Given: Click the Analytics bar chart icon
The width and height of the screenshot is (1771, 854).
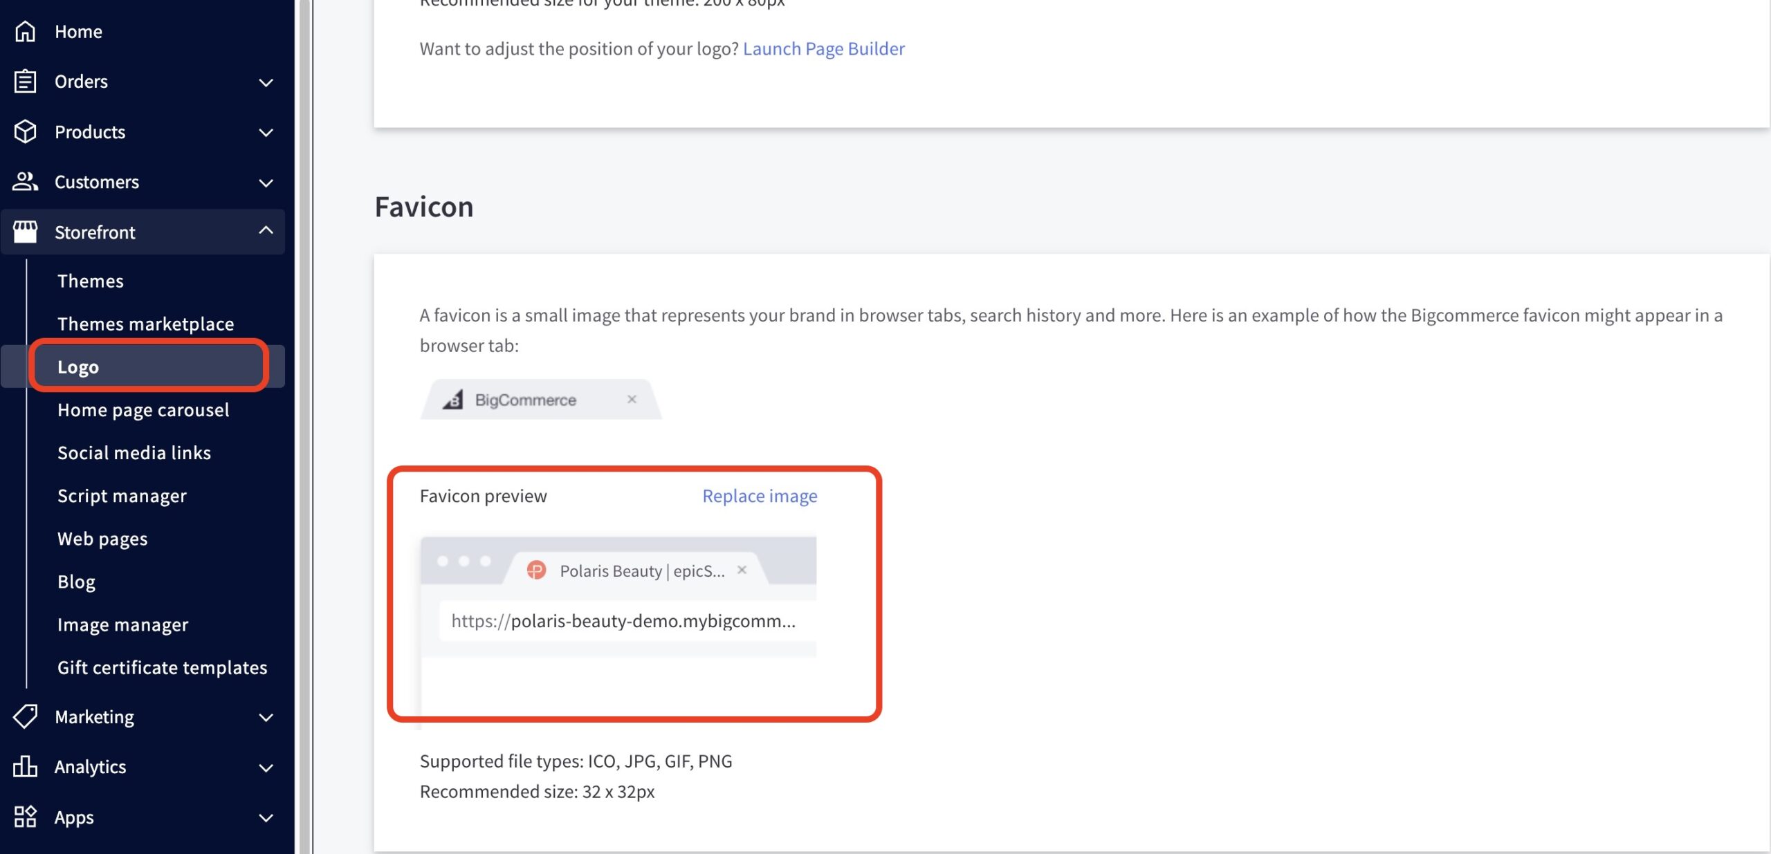Looking at the screenshot, I should point(26,767).
